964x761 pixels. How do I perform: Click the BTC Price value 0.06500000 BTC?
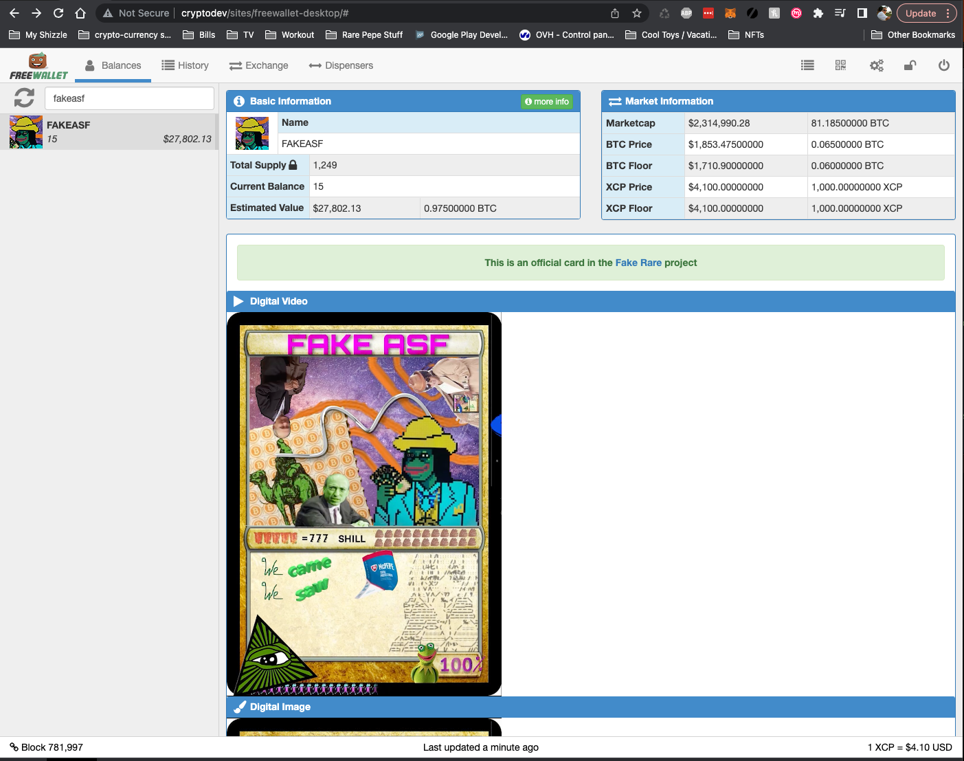[x=847, y=144]
